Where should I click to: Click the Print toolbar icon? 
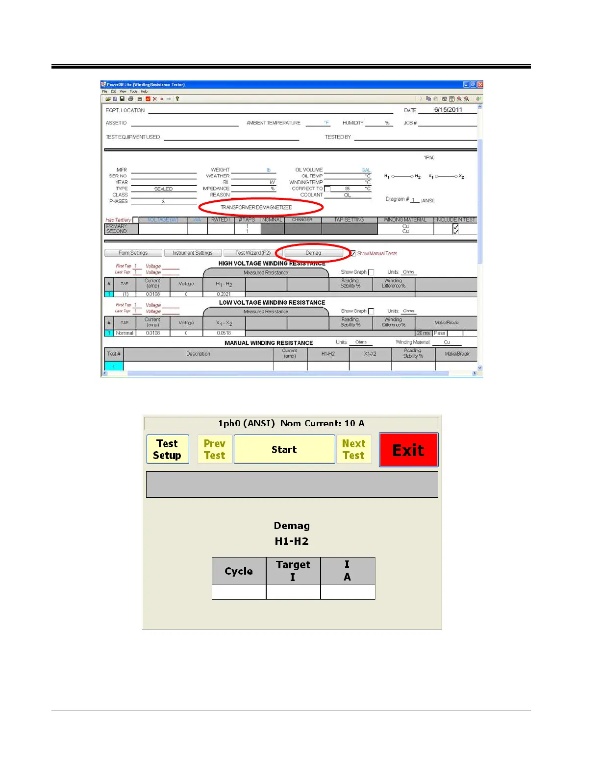click(131, 99)
